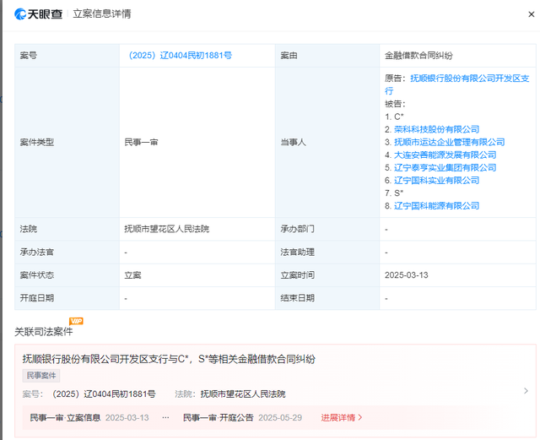Screen dimensions: 540x440
Task: Open defendant 大连安善能源发展有限公司 link
Action: point(445,155)
